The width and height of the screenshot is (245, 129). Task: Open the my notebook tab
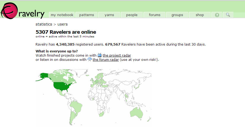point(62,15)
